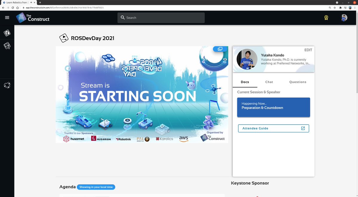Toggle the 'Showing in your local time' badge
Screen dimensions: 358x197
96,187
